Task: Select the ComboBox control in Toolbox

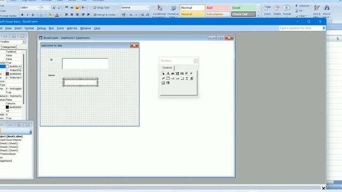Action: pyautogui.click(x=177, y=74)
